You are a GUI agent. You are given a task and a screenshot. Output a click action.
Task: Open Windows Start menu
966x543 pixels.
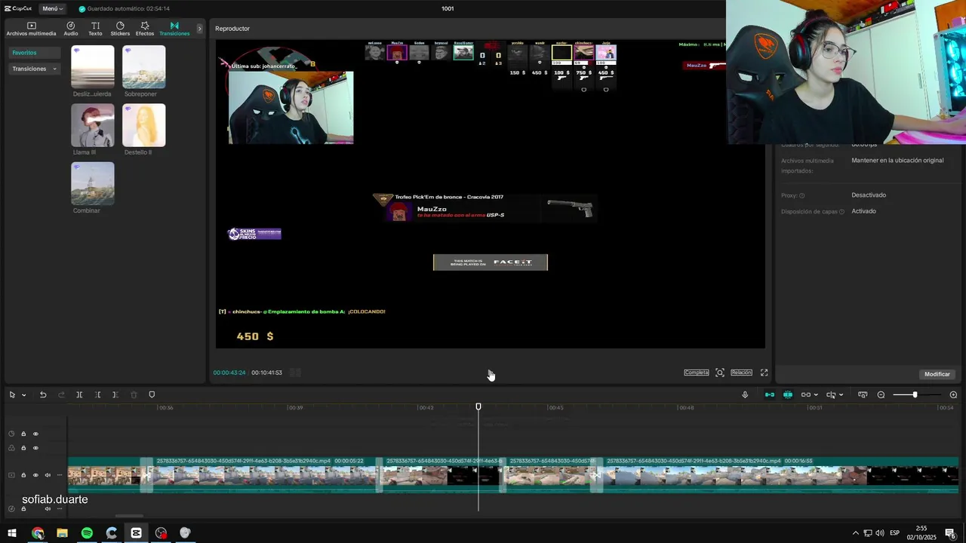click(x=12, y=533)
